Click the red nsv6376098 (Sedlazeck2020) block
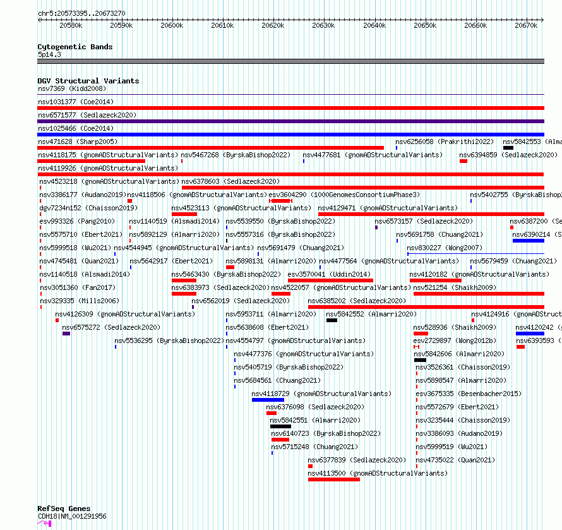The width and height of the screenshot is (562, 530). 272,413
